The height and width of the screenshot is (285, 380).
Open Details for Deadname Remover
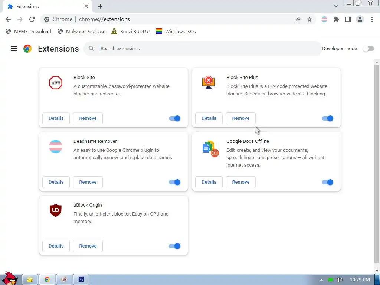coord(56,182)
